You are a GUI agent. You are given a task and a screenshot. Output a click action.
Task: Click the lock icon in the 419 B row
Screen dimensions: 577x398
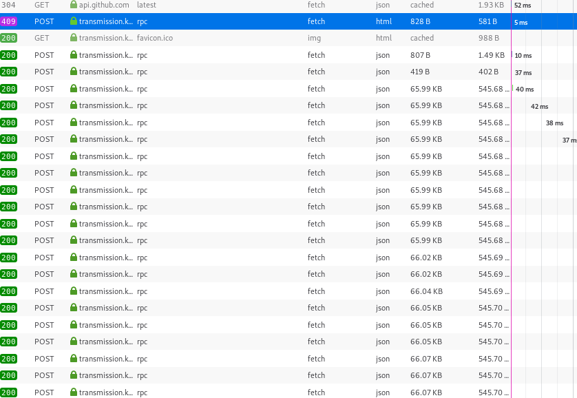tap(74, 72)
